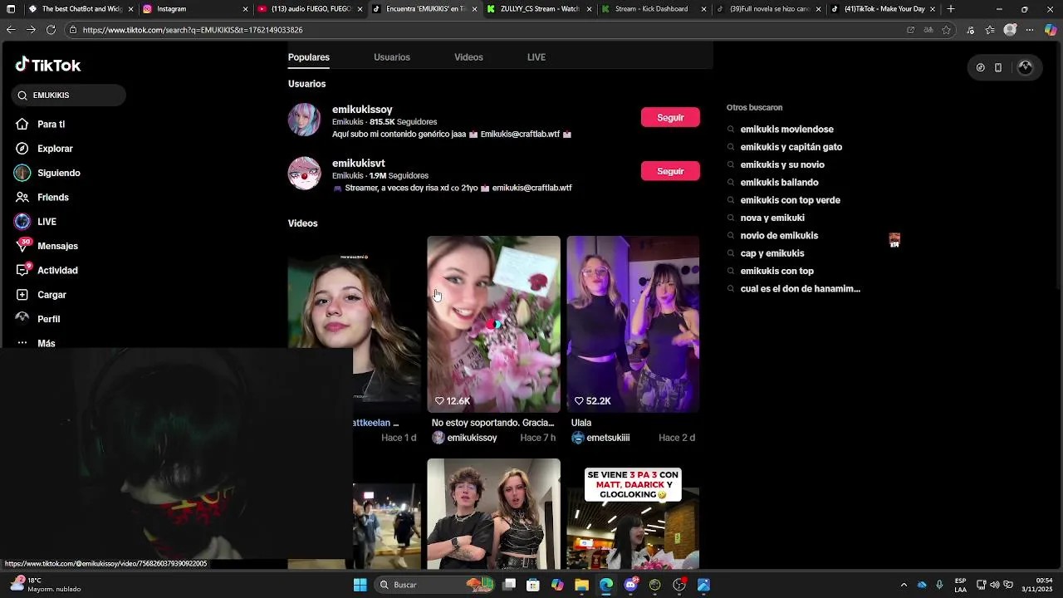Switch to Instagram browser tab
This screenshot has width=1063, height=598.
194,9
